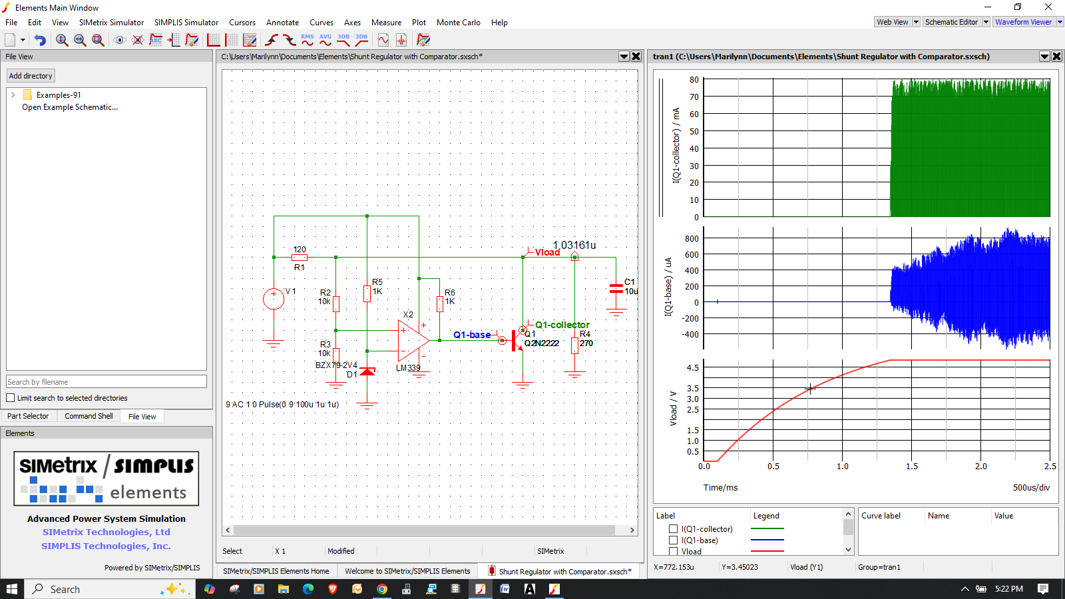Open the Web View dropdown arrow

[916, 22]
